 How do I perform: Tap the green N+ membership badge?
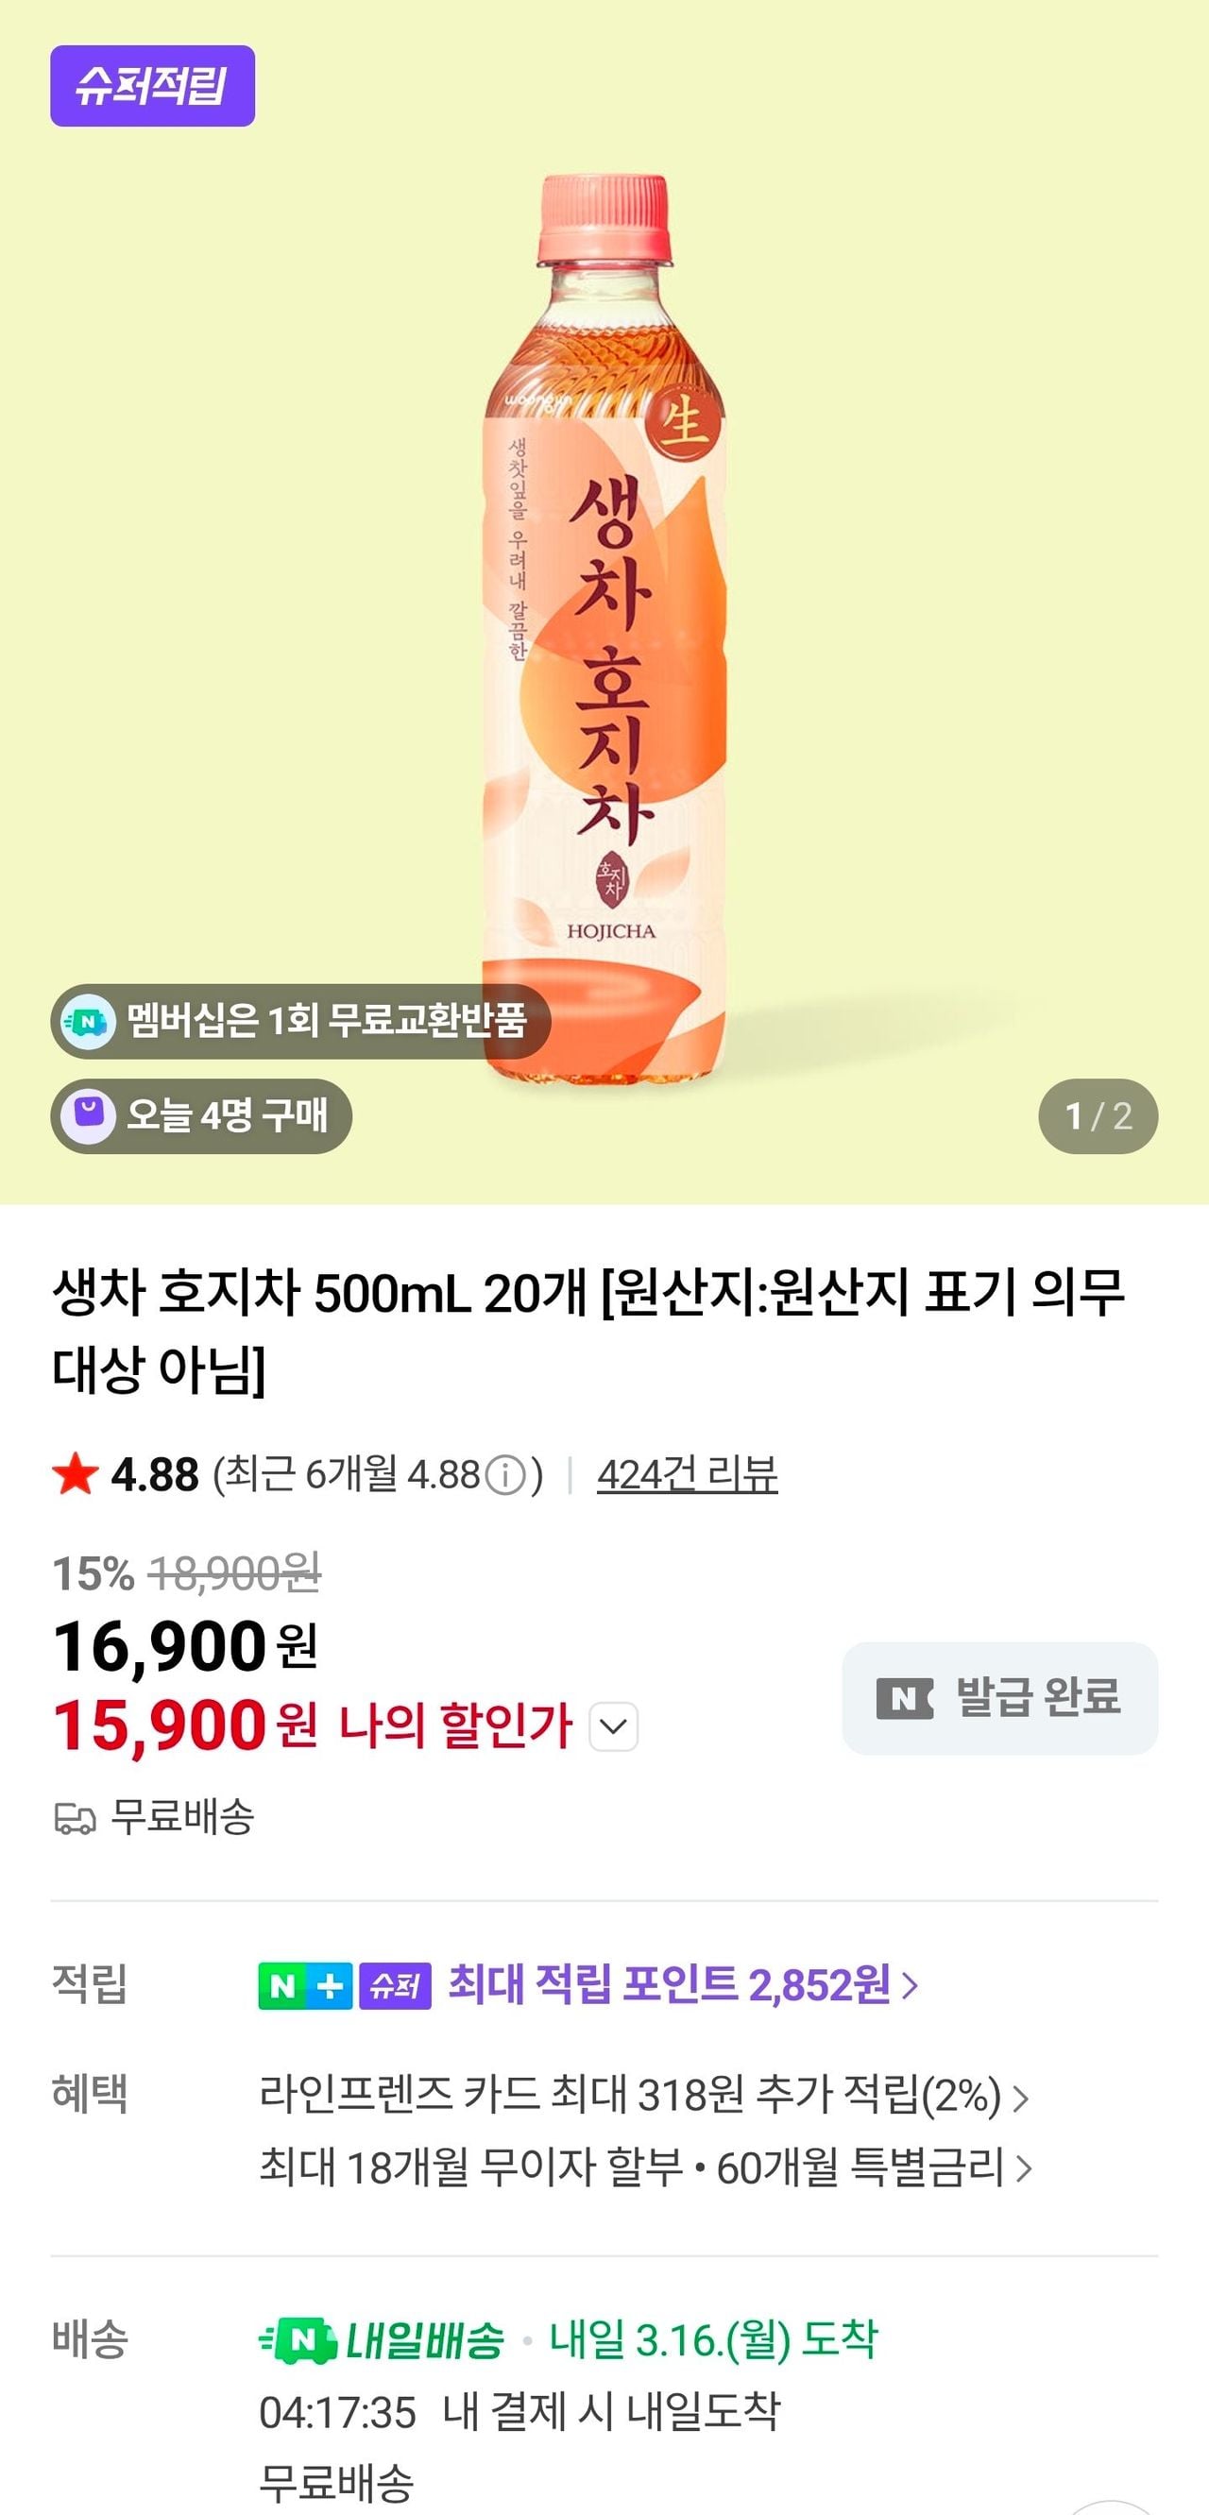coord(305,1986)
